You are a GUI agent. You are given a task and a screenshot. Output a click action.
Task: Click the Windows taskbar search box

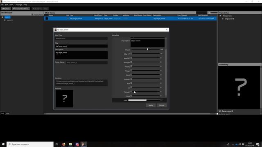click(30, 144)
